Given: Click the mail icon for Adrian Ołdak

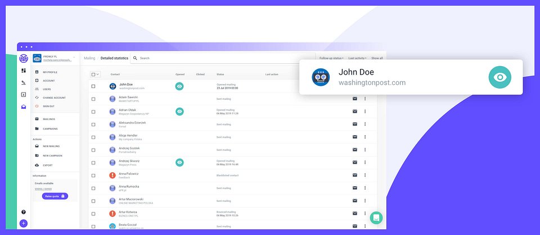Looking at the screenshot, I should pos(355,111).
